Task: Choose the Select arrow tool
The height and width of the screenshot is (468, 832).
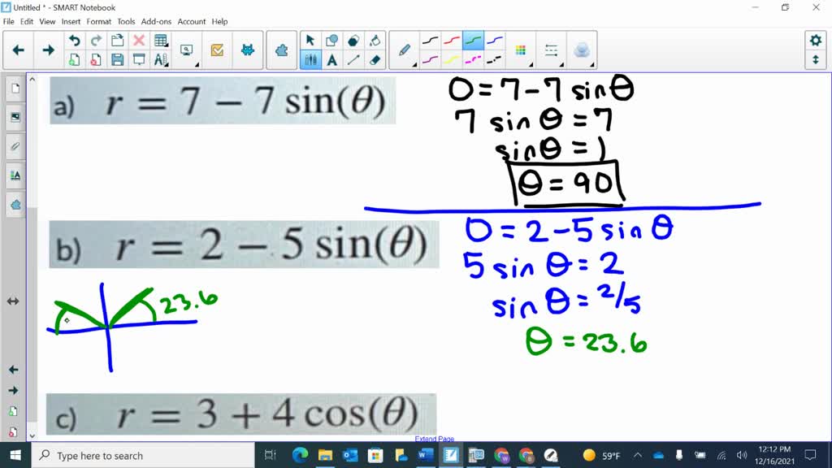Action: [x=310, y=41]
